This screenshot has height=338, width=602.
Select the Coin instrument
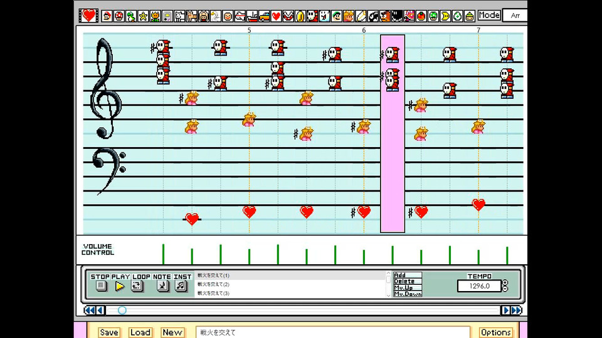pyautogui.click(x=300, y=16)
